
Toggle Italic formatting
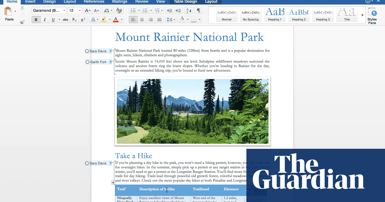[45, 20]
